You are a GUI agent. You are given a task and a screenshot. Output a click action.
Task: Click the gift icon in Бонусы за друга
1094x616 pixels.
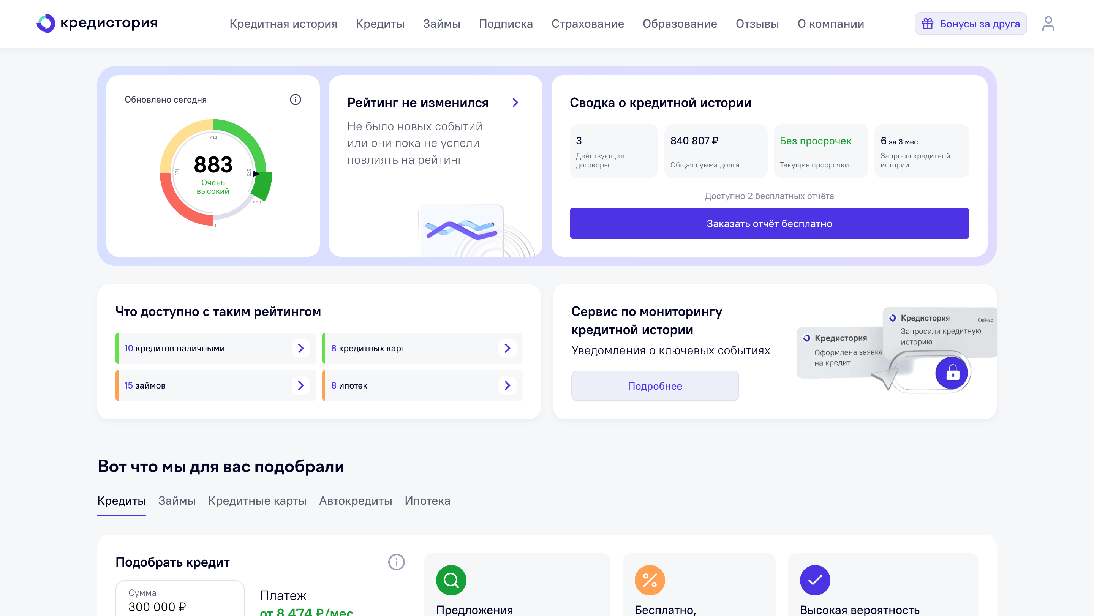pos(928,24)
